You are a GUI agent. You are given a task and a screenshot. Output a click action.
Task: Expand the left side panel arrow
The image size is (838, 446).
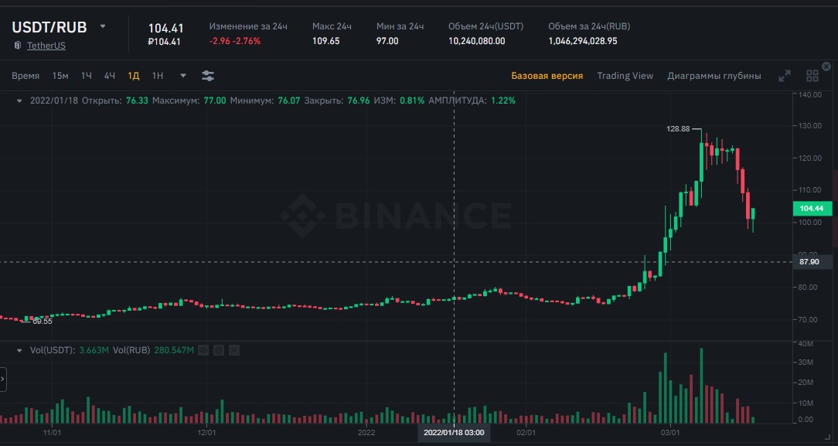click(x=2, y=380)
